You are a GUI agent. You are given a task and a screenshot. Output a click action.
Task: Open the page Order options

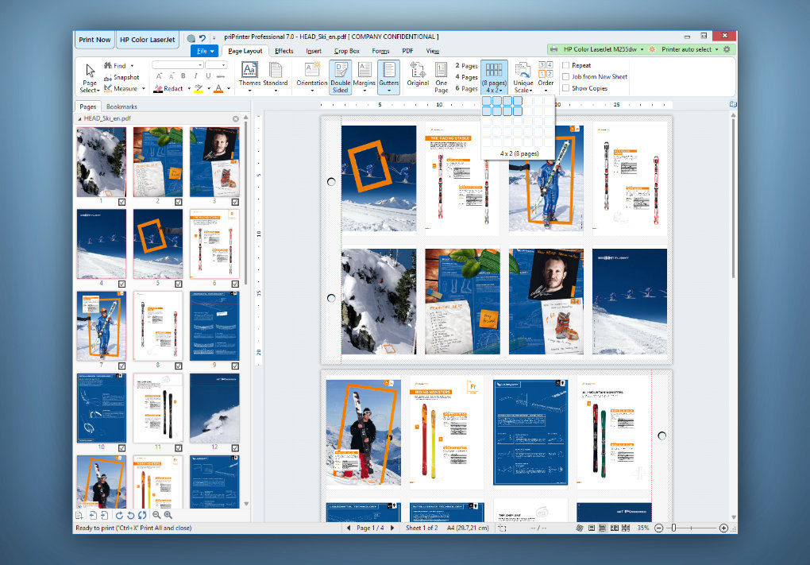(546, 78)
